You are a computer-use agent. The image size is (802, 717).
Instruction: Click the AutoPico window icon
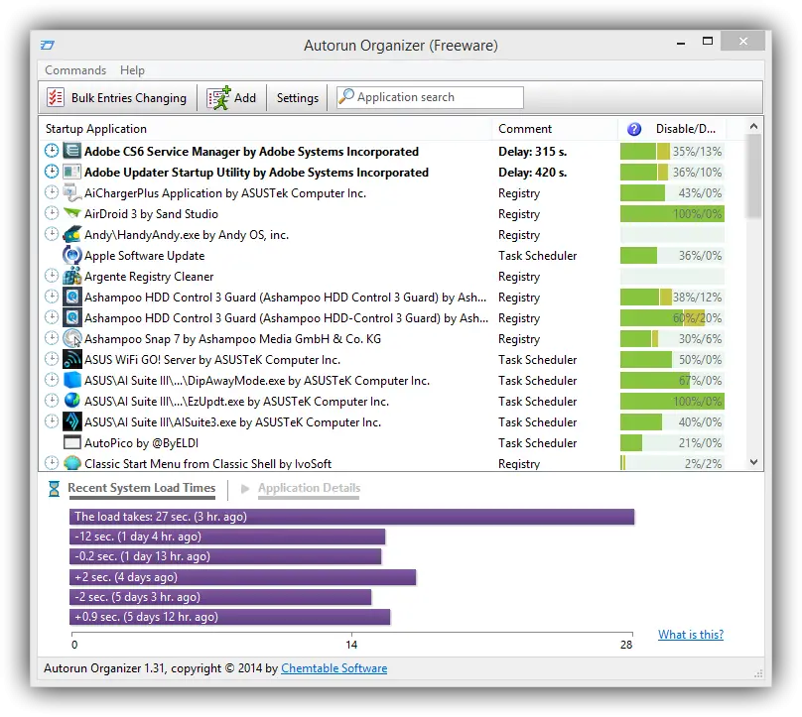point(72,442)
